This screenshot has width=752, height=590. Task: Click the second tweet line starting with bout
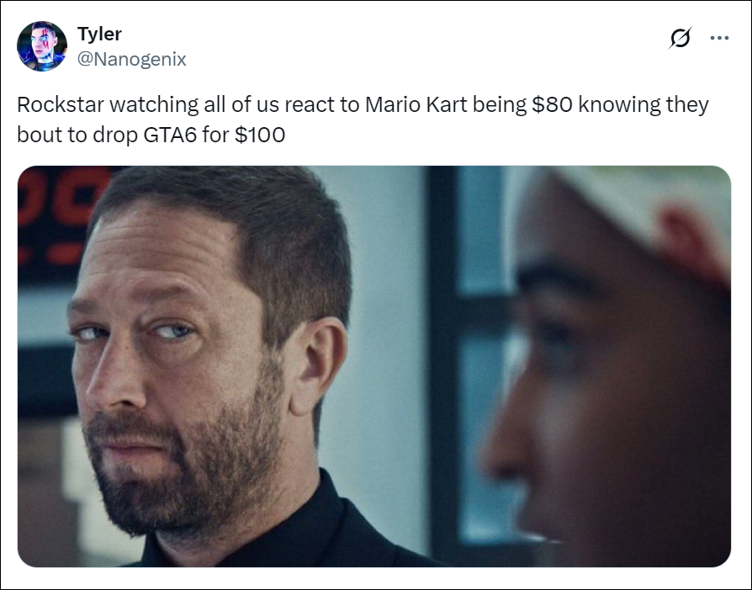pos(151,135)
